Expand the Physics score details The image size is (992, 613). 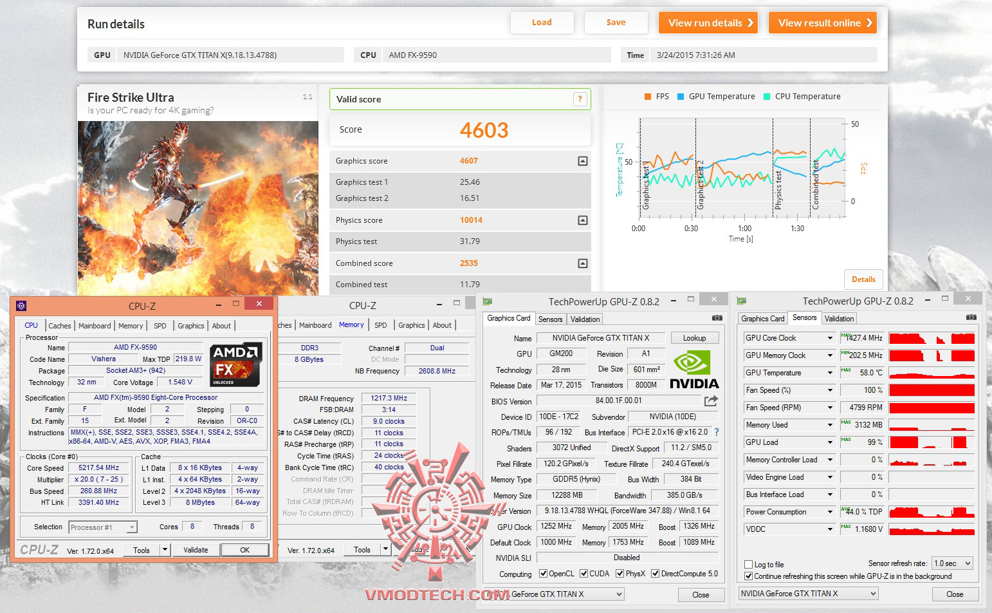(x=582, y=220)
